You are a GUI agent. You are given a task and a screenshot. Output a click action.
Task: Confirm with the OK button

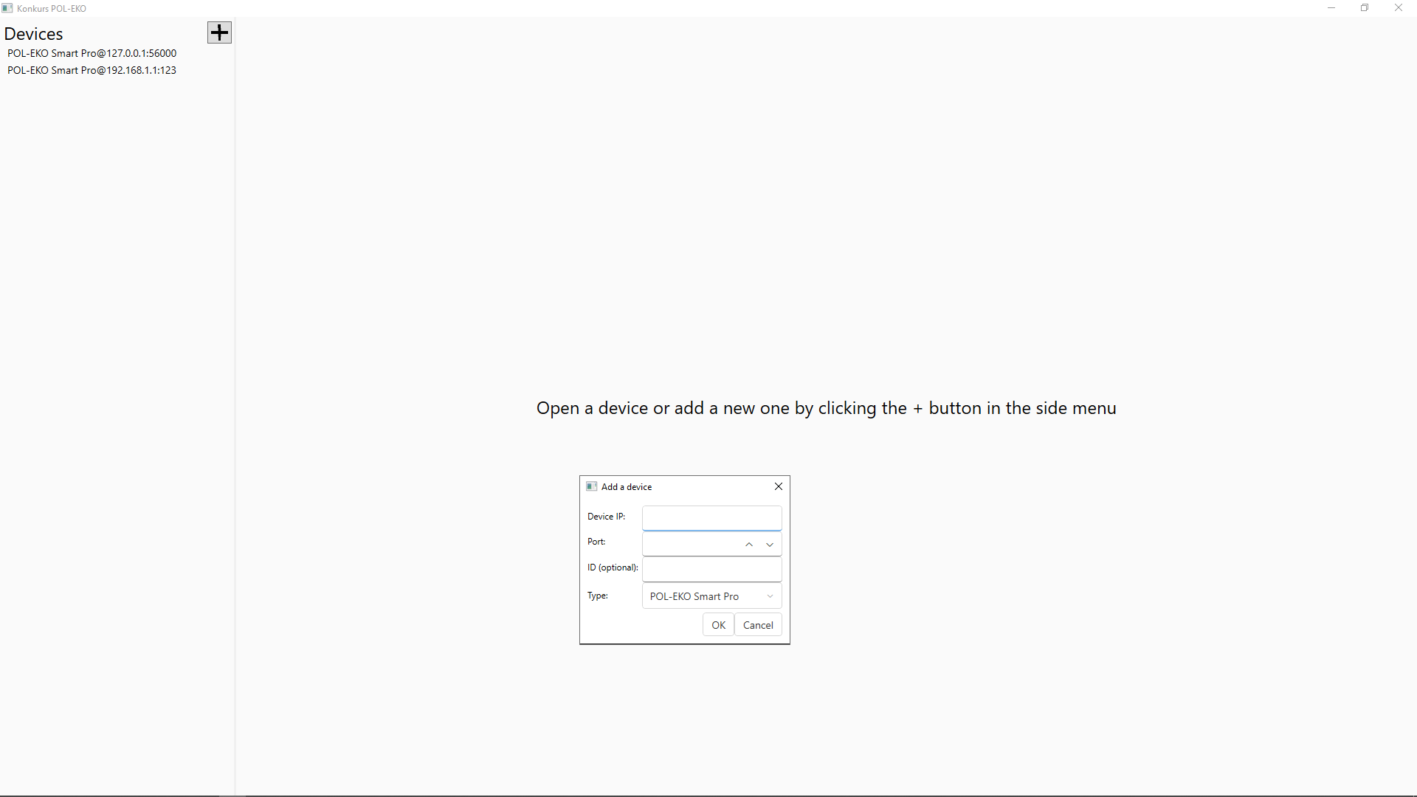coord(718,625)
